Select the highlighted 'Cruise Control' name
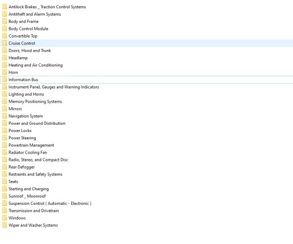 tap(21, 44)
